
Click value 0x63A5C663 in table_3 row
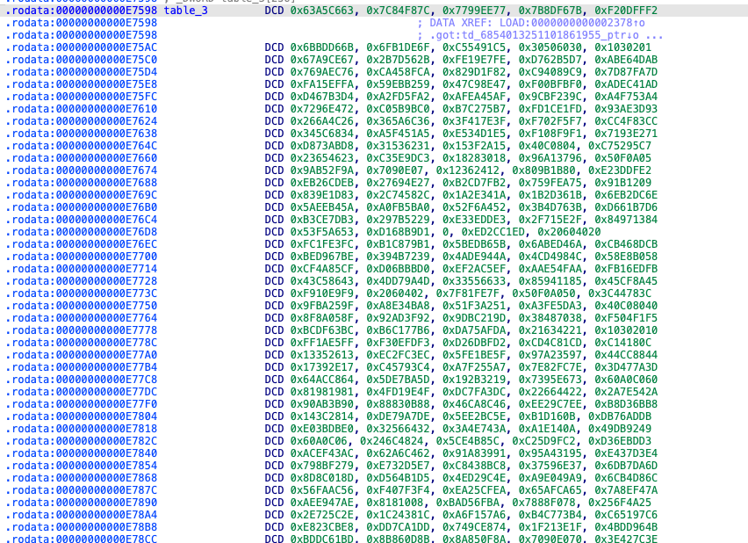[322, 11]
